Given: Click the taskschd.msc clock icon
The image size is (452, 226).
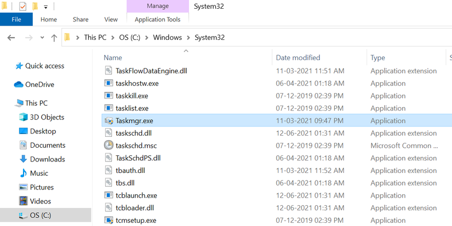Looking at the screenshot, I should [108, 146].
